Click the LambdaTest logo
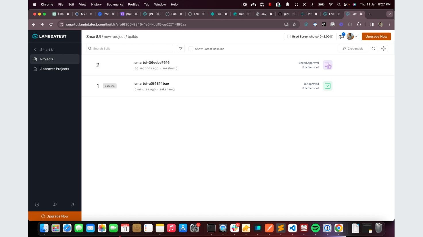 coord(49,36)
